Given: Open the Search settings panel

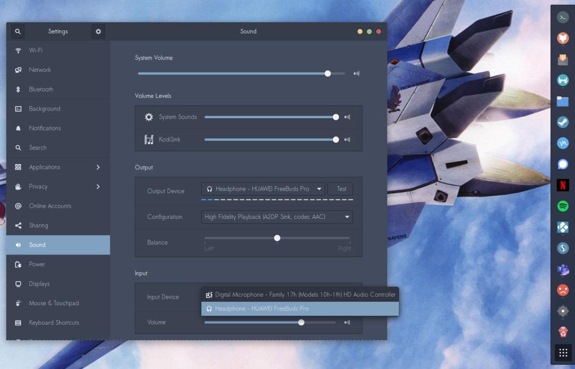Looking at the screenshot, I should [x=58, y=147].
